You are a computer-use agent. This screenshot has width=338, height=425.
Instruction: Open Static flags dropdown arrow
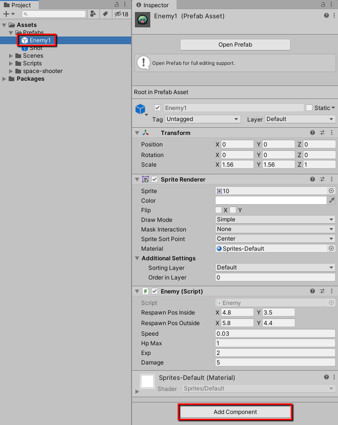(x=333, y=108)
